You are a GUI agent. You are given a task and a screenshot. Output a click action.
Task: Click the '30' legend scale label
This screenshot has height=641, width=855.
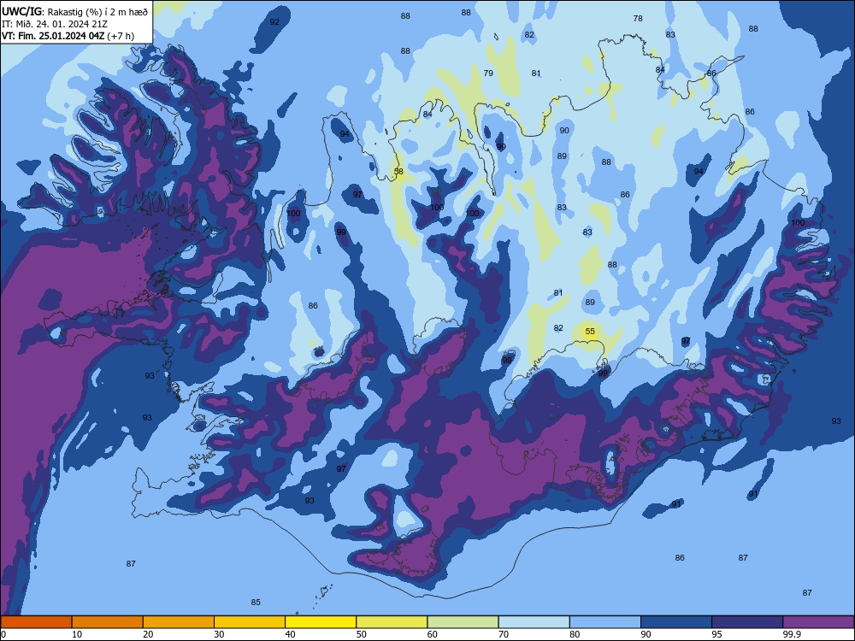tap(219, 634)
